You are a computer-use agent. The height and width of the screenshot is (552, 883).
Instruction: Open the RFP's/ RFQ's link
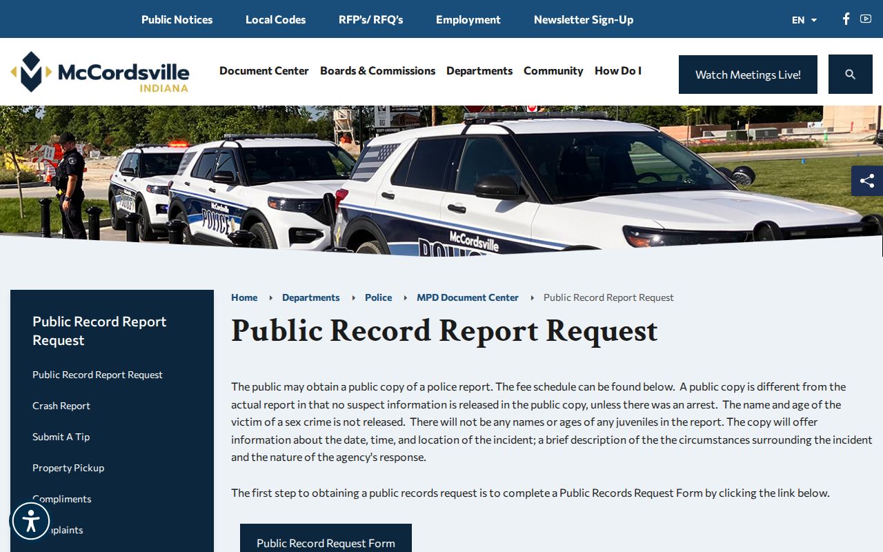pos(371,19)
